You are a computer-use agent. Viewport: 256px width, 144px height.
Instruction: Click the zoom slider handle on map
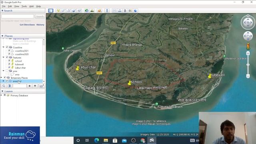[x=248, y=65]
